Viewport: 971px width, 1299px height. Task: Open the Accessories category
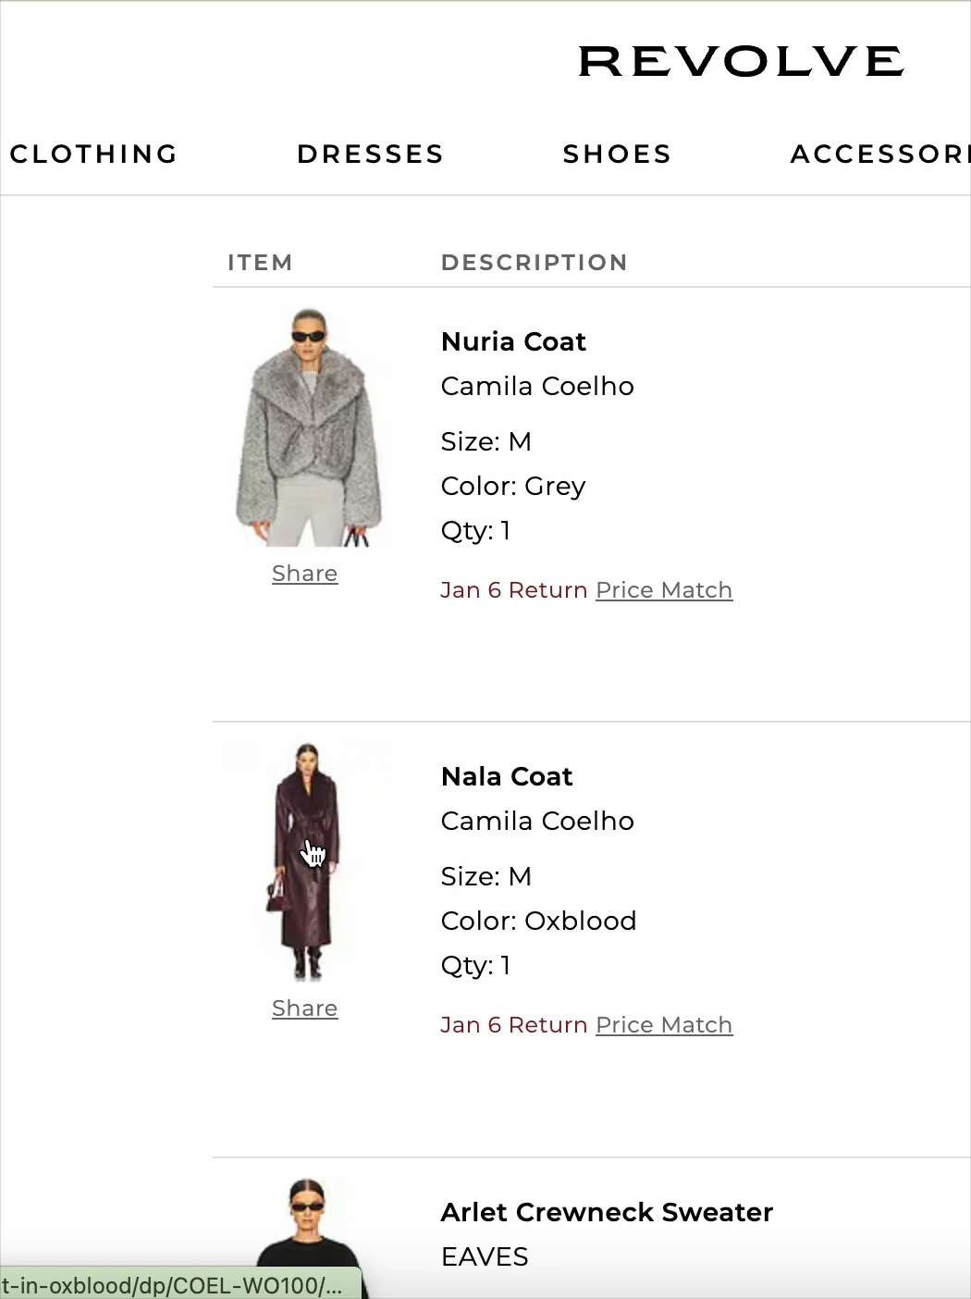click(879, 154)
